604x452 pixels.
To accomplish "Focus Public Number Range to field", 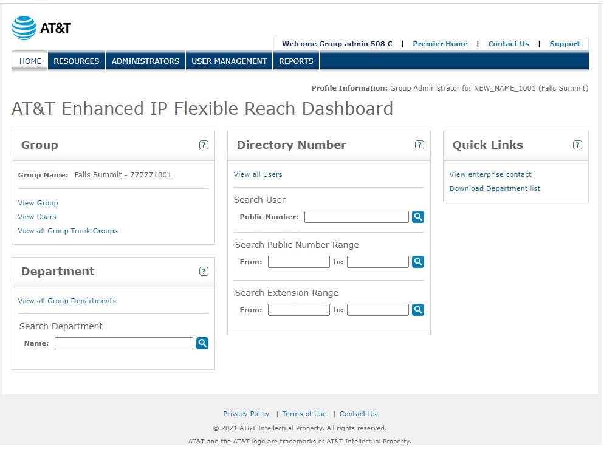I will click(377, 262).
